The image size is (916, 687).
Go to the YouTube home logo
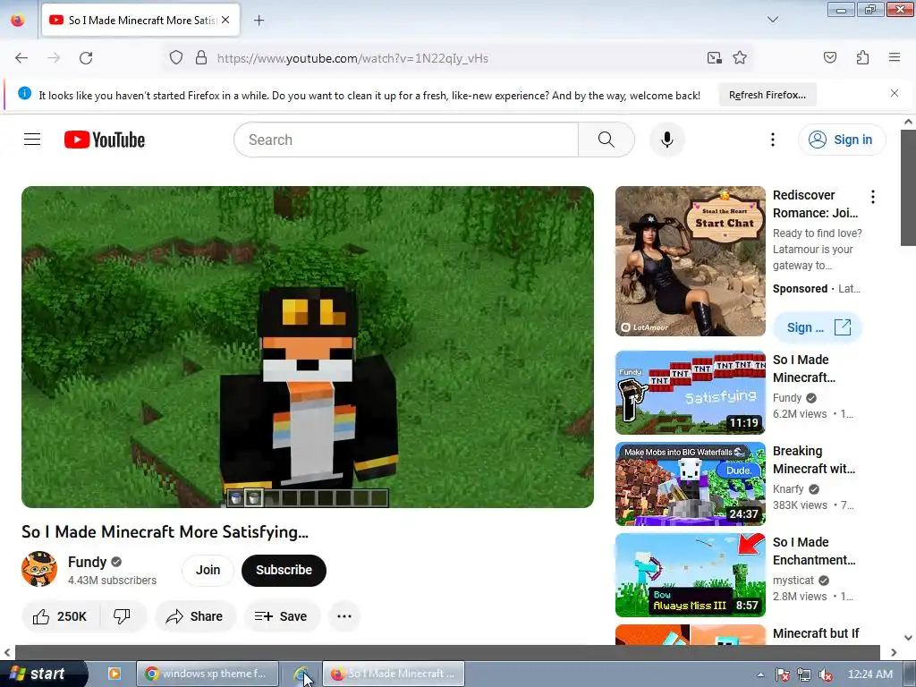105,140
